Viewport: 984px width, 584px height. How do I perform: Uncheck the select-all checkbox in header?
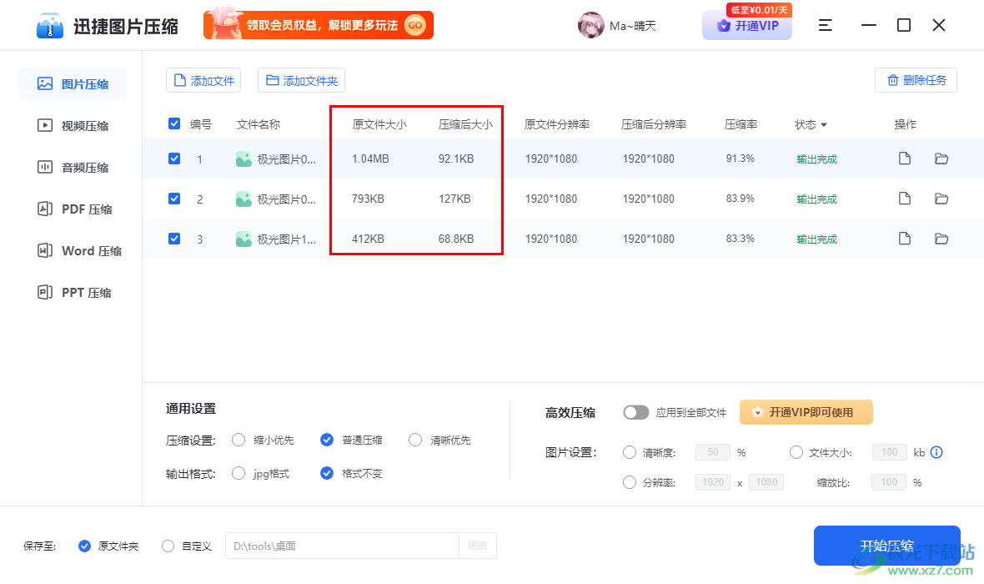coord(174,123)
